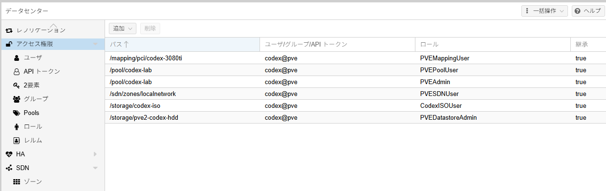Click the SDN network nodes icon

coord(9,168)
